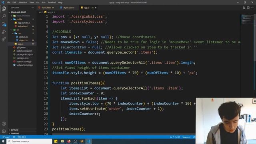256x144 pixels.
Task: Click the Windows Start button
Action: [3, 141]
